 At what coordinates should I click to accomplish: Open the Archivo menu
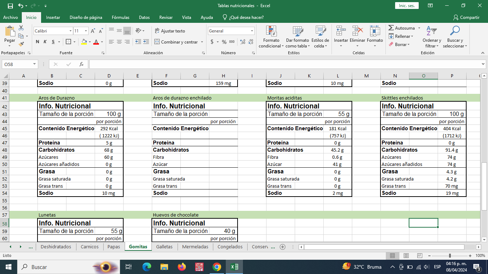click(x=10, y=17)
